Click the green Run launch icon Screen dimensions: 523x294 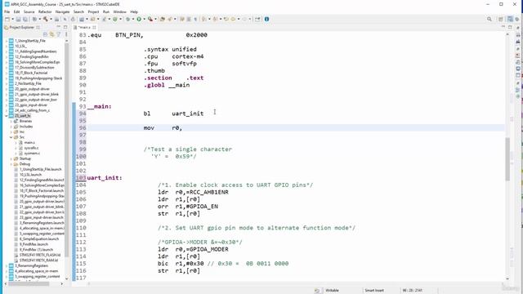click(x=139, y=20)
